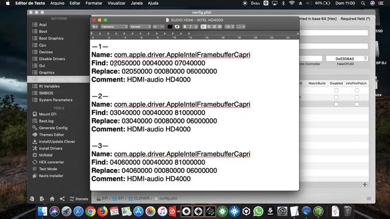This screenshot has width=390, height=219.
Task: Click config.plist in path bar
Action: click(166, 198)
